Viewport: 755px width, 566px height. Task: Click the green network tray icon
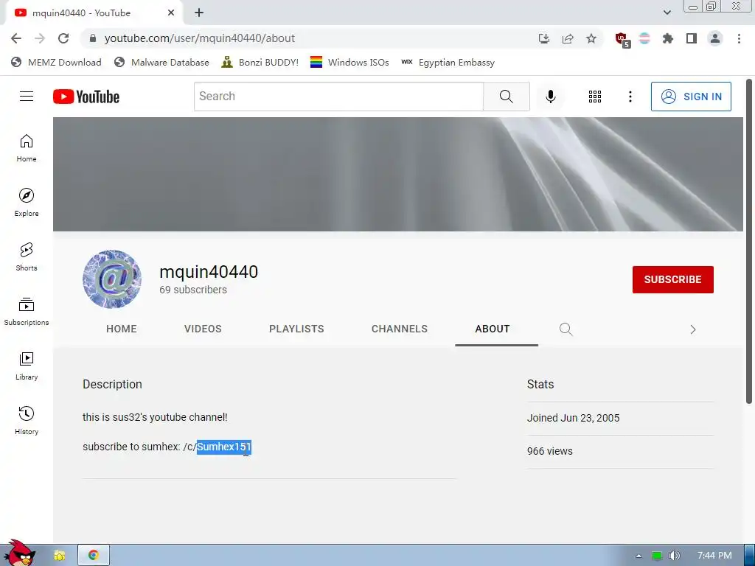point(656,556)
